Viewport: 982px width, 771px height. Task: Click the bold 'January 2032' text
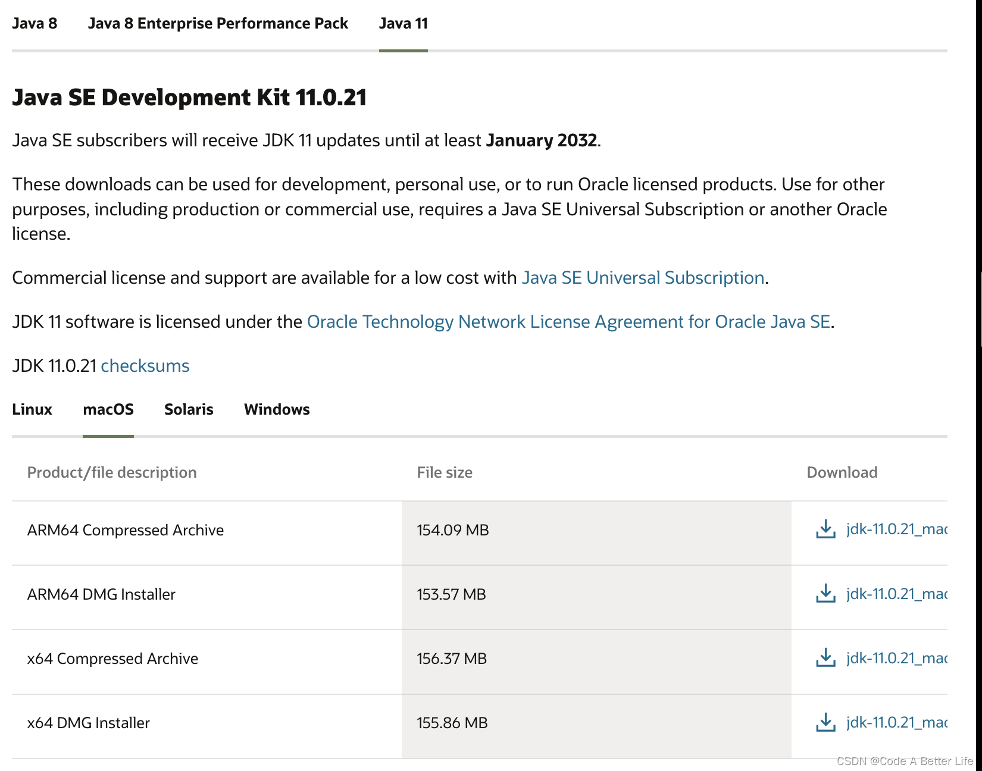tap(542, 140)
